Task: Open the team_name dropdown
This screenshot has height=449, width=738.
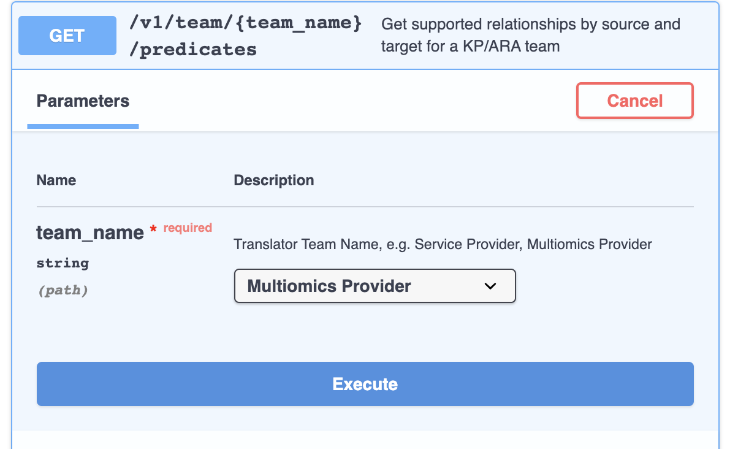Action: [375, 286]
